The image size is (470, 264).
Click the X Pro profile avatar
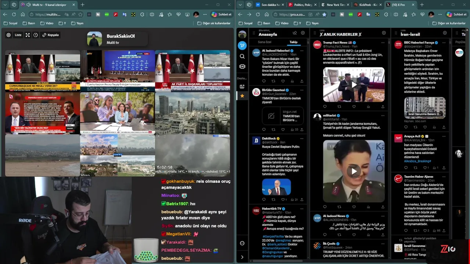[242, 34]
